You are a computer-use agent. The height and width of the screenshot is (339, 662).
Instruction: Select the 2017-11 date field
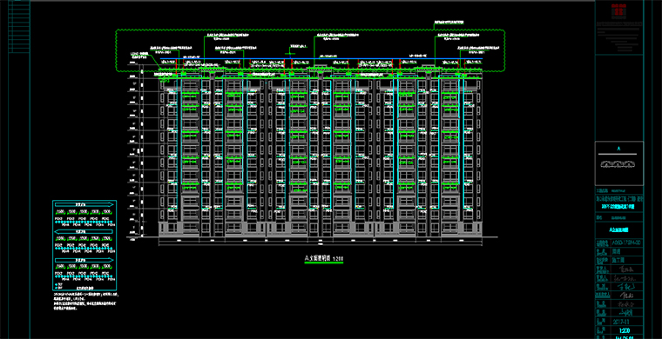(620, 322)
